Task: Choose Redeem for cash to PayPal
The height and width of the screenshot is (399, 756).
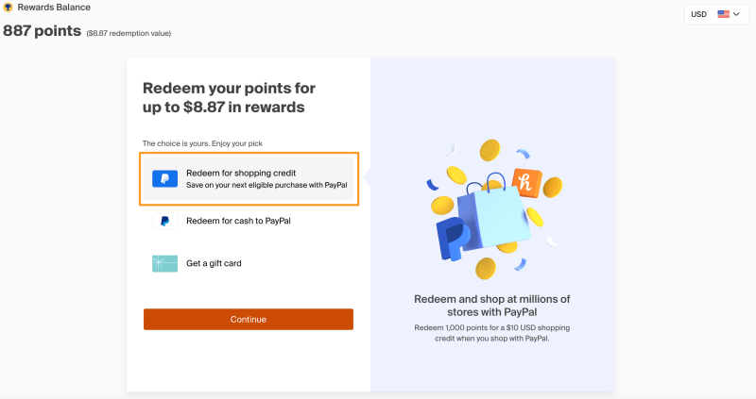Action: [238, 222]
